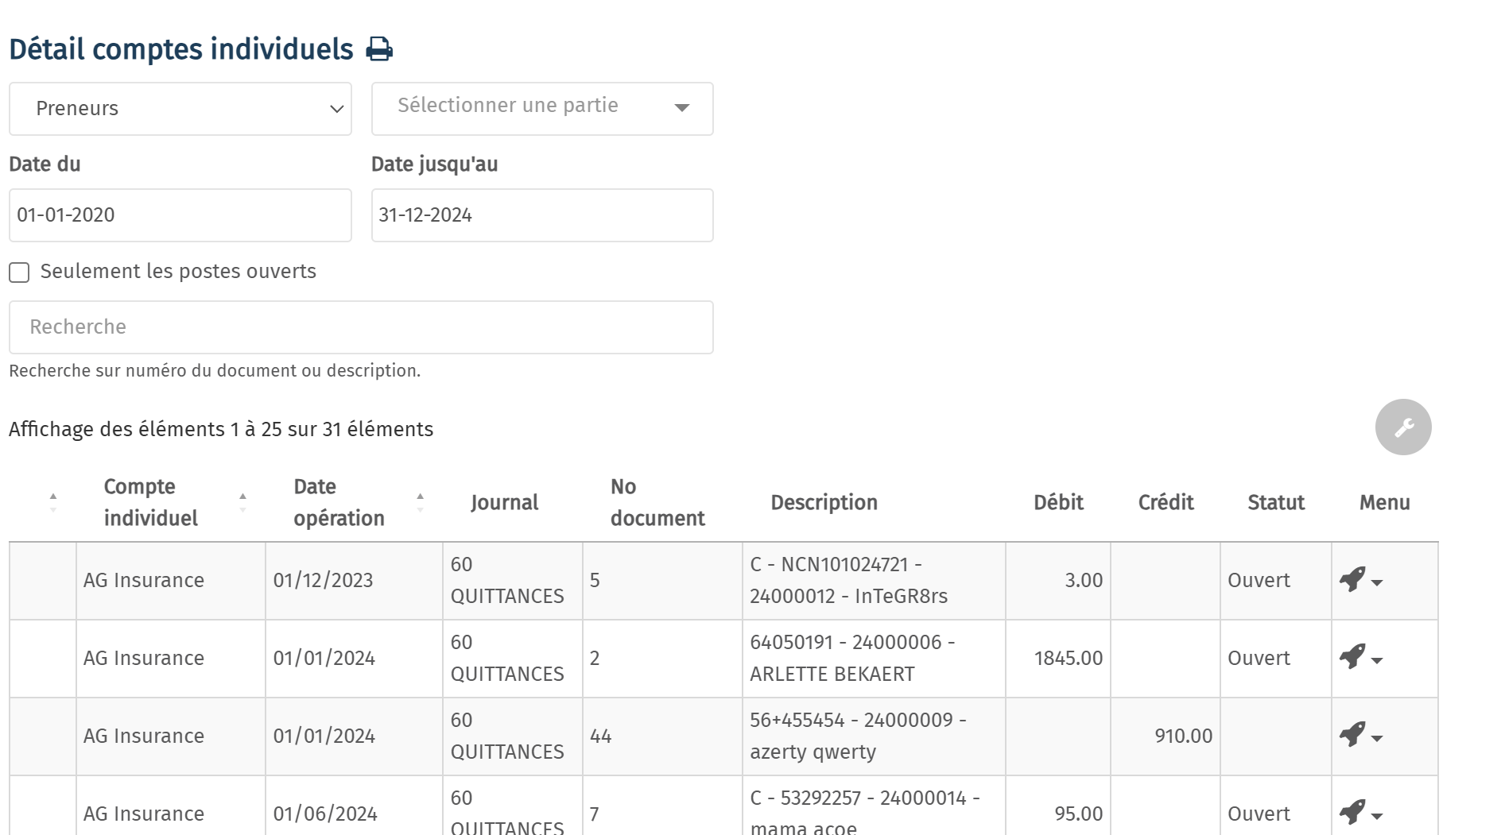Click the Date du input field

pos(180,215)
